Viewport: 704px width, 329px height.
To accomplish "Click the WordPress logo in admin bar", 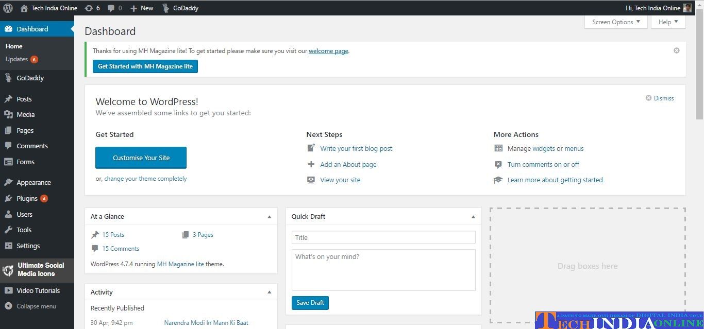I will (8, 8).
